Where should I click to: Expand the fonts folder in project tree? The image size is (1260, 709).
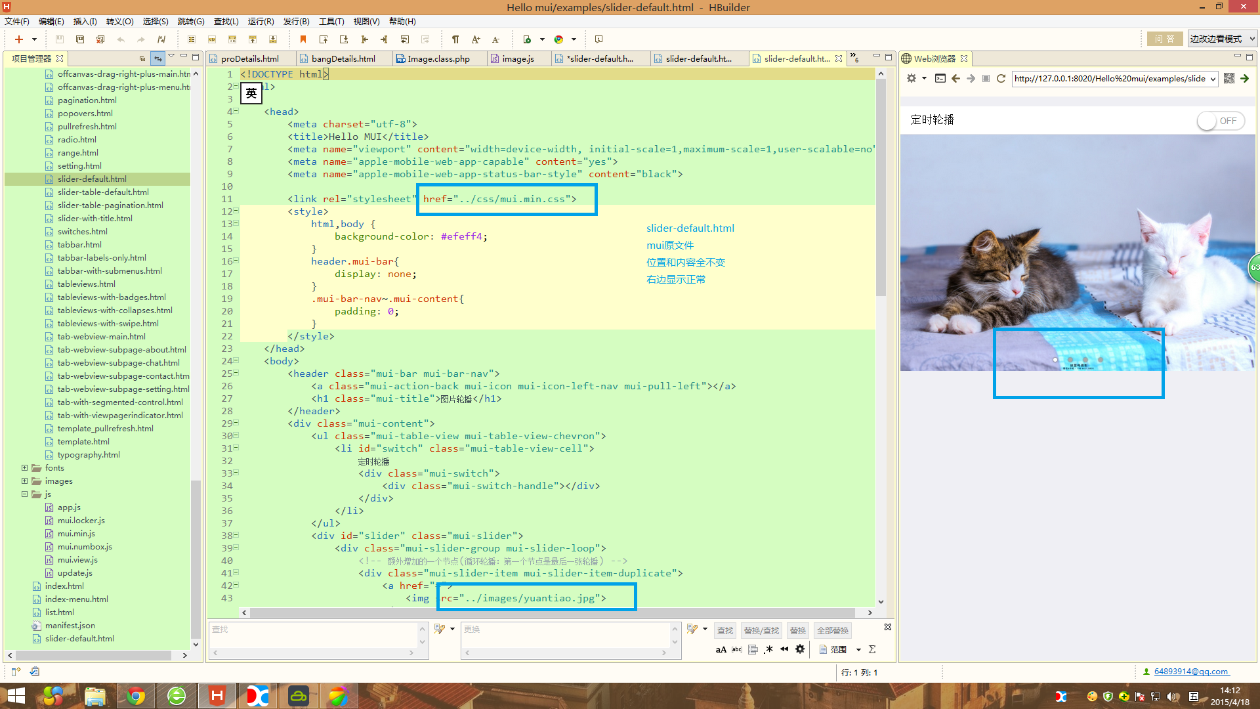tap(25, 468)
